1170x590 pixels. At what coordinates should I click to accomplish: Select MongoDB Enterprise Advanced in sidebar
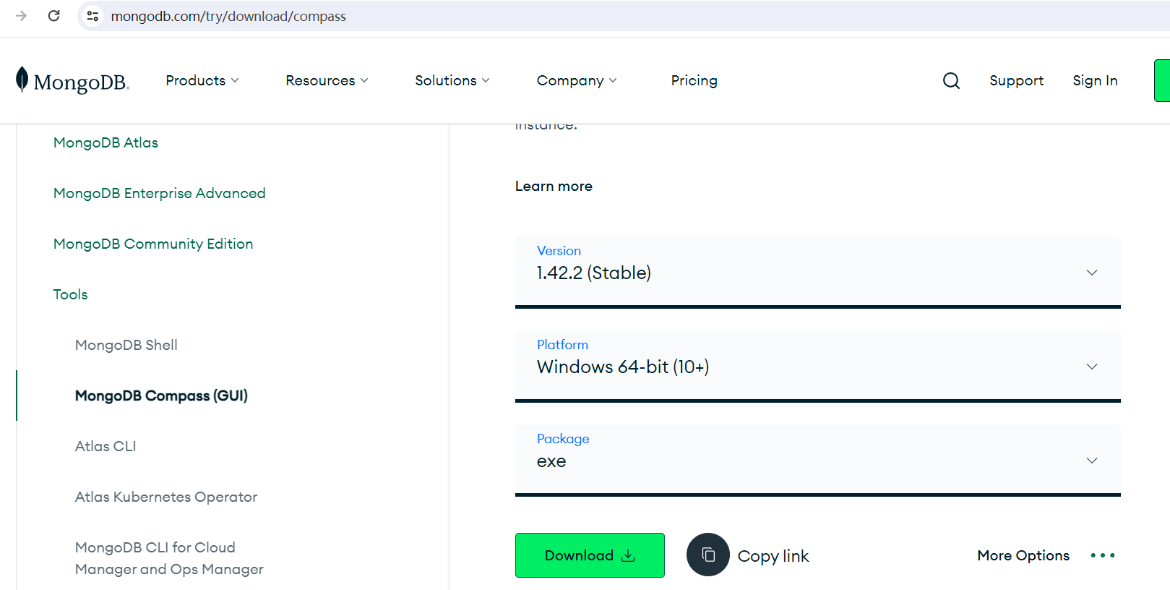click(160, 193)
